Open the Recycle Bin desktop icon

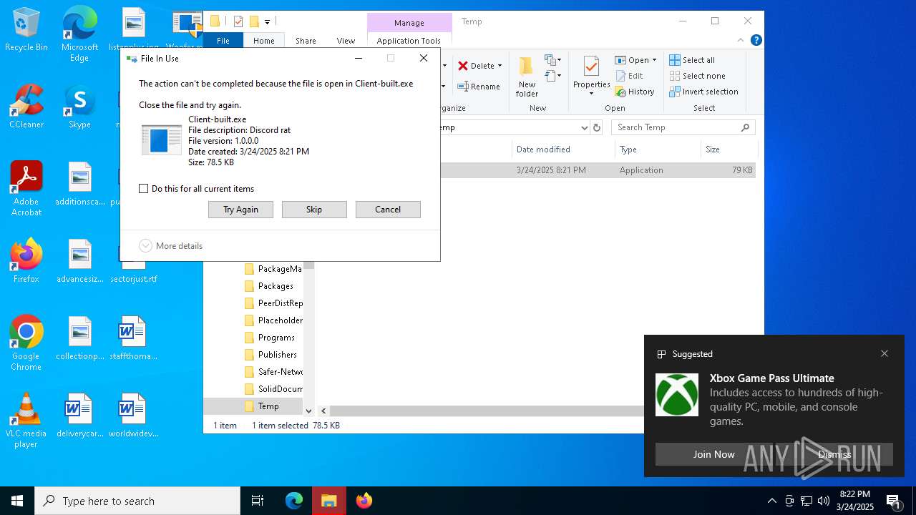coord(26,30)
